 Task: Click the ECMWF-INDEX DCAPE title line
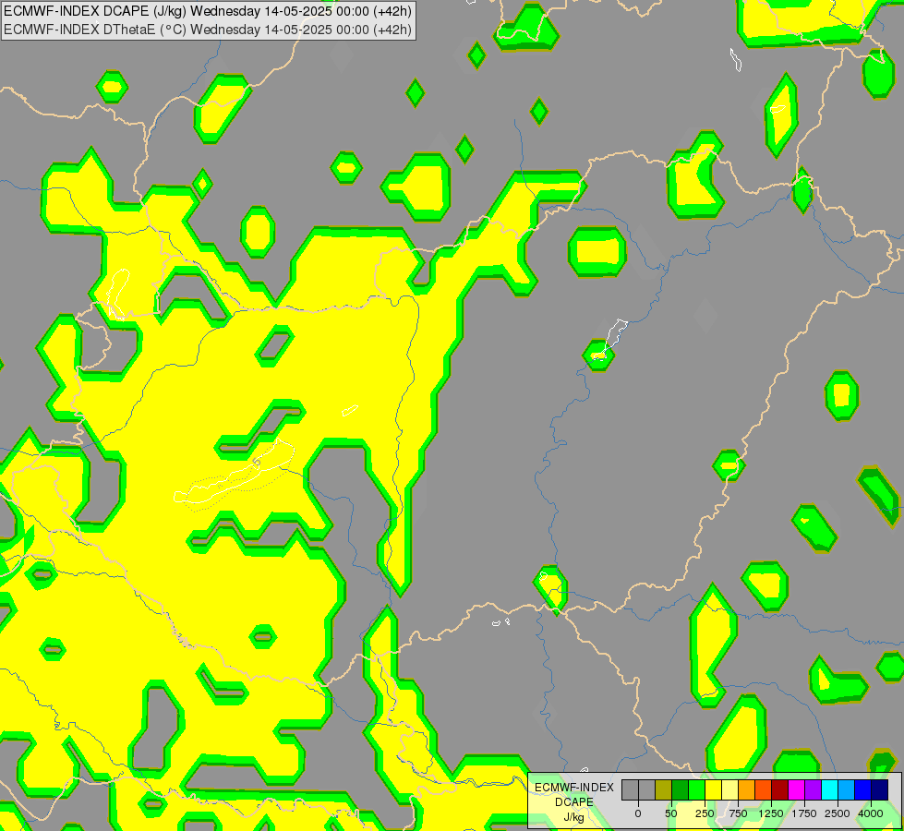pos(208,11)
